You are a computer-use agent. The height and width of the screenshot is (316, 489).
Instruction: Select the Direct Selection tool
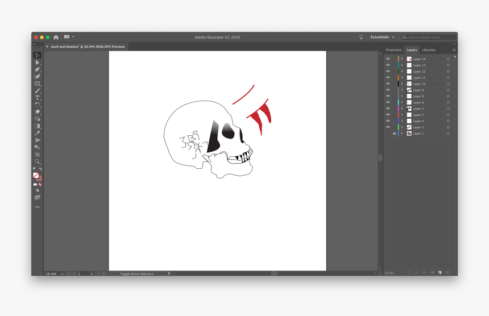(37, 63)
